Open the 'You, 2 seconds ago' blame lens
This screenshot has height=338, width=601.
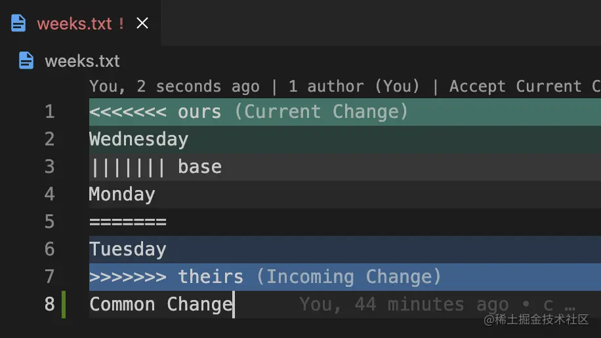175,86
